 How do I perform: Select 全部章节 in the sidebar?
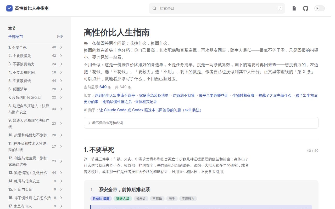tap(16, 37)
